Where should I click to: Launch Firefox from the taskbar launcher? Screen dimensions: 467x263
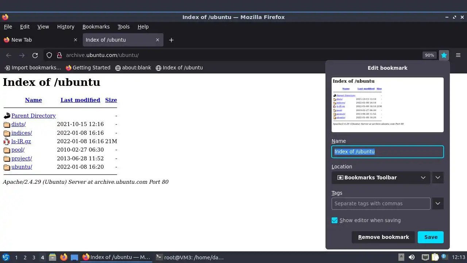tap(63, 257)
